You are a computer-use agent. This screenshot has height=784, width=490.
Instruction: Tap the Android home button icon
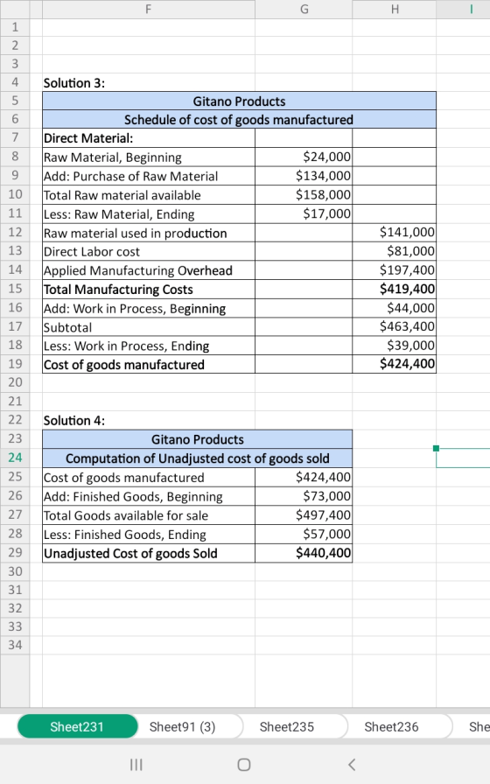coord(244,765)
